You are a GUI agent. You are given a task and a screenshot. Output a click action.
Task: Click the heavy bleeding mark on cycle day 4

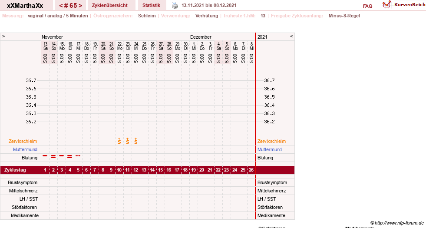[70, 156]
